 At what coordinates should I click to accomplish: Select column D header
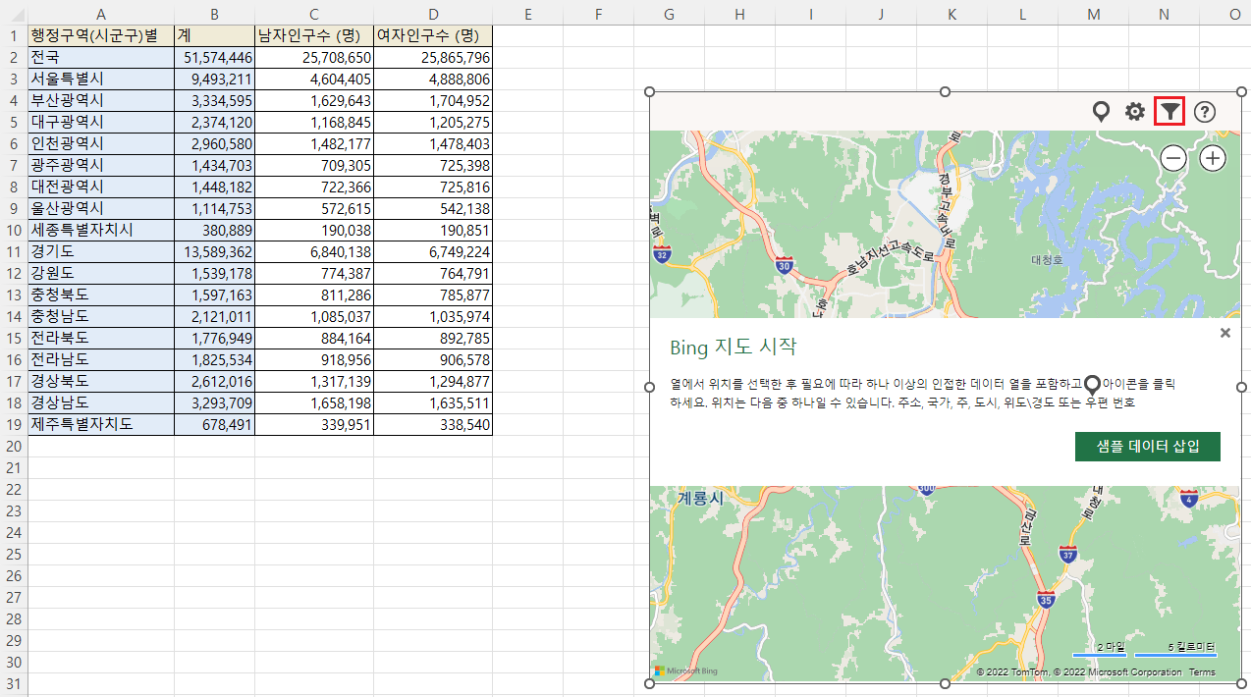(433, 15)
